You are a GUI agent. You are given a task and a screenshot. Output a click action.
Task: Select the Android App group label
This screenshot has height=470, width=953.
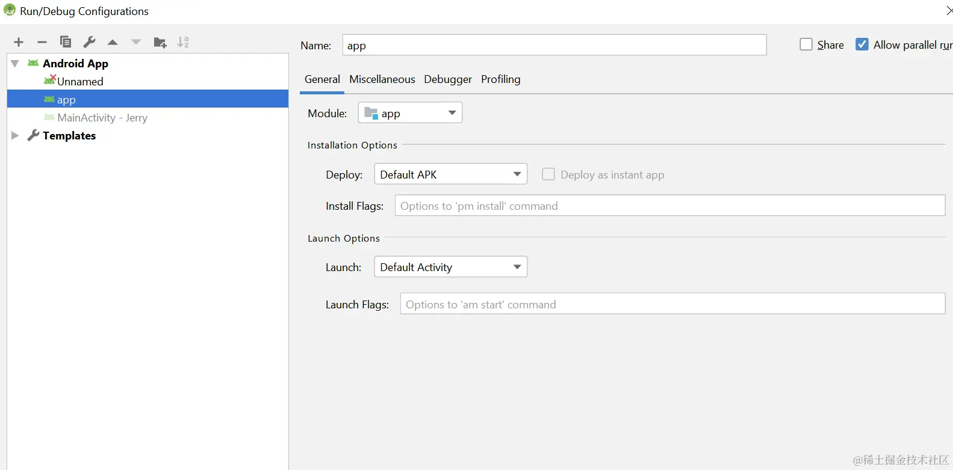point(75,64)
